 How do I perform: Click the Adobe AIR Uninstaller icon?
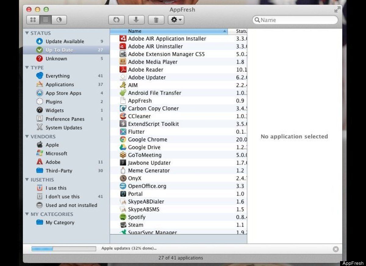click(x=123, y=46)
